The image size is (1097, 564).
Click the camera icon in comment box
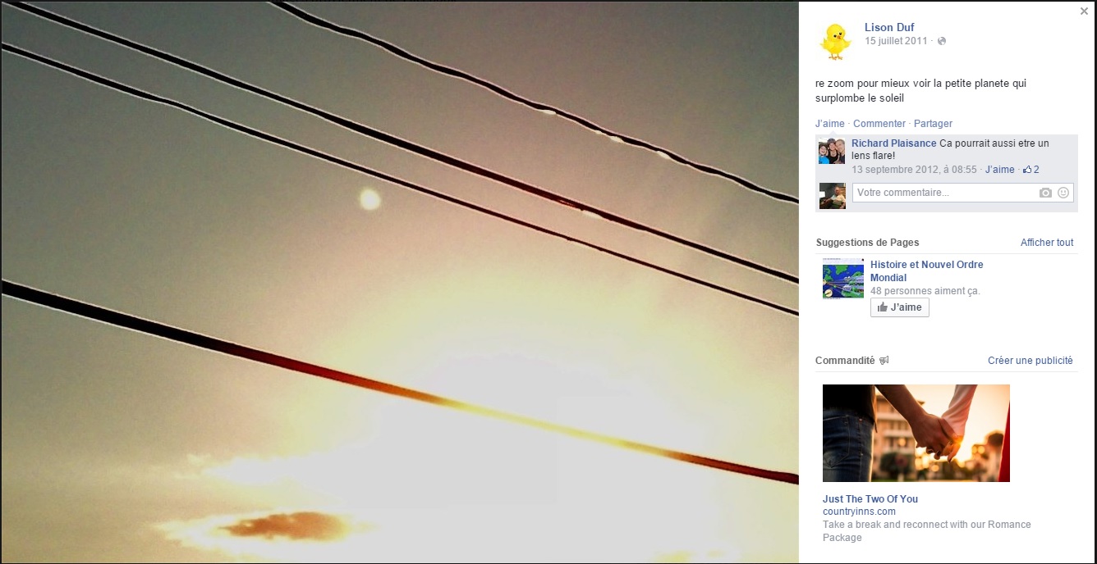(1045, 193)
